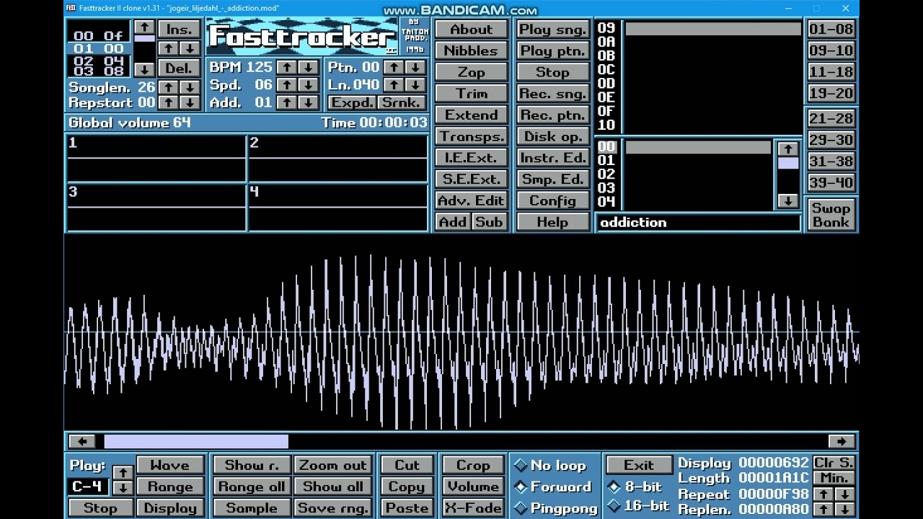Click waveform scrollbar right arrow
The height and width of the screenshot is (519, 923).
(x=842, y=441)
